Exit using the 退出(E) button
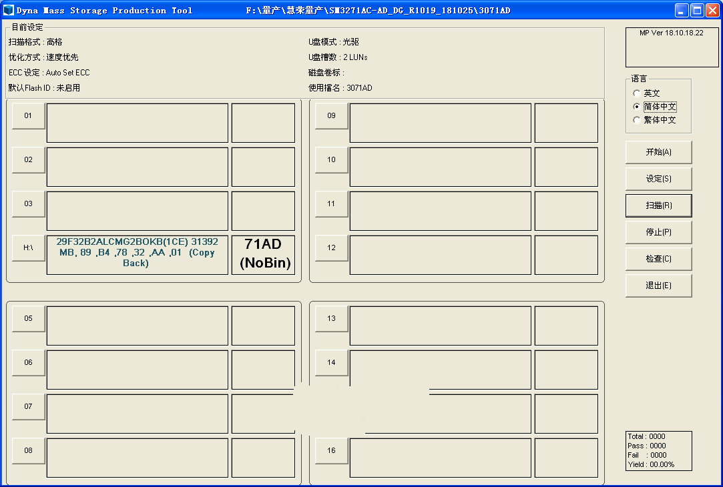This screenshot has height=487, width=723. [658, 286]
